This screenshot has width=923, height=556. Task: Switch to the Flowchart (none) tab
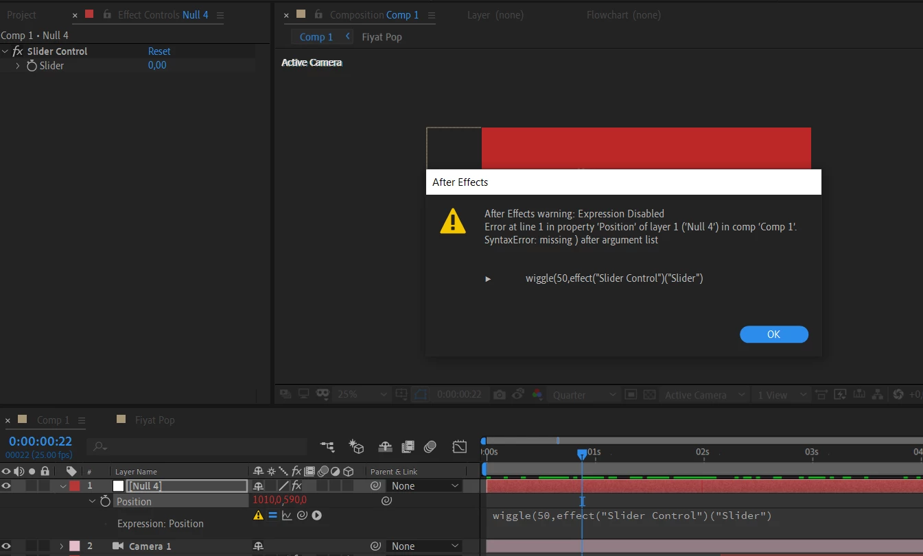pos(623,15)
